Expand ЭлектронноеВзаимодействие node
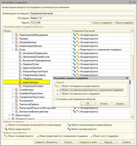 (x=13, y=112)
